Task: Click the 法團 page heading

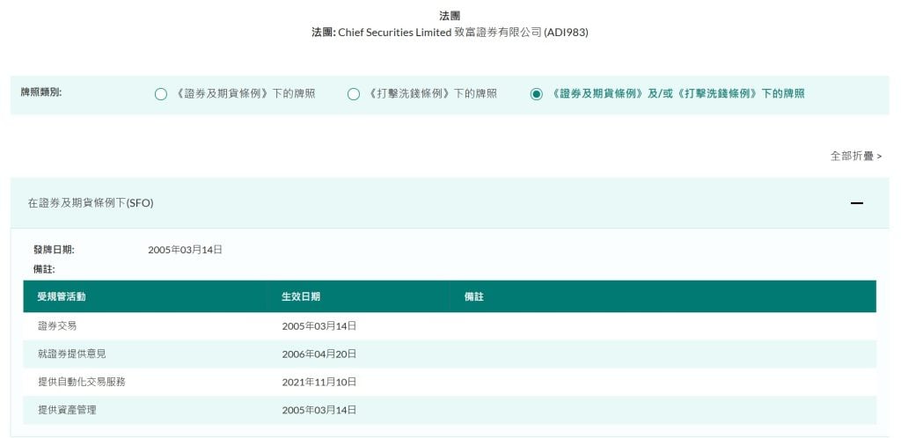Action: tap(450, 16)
